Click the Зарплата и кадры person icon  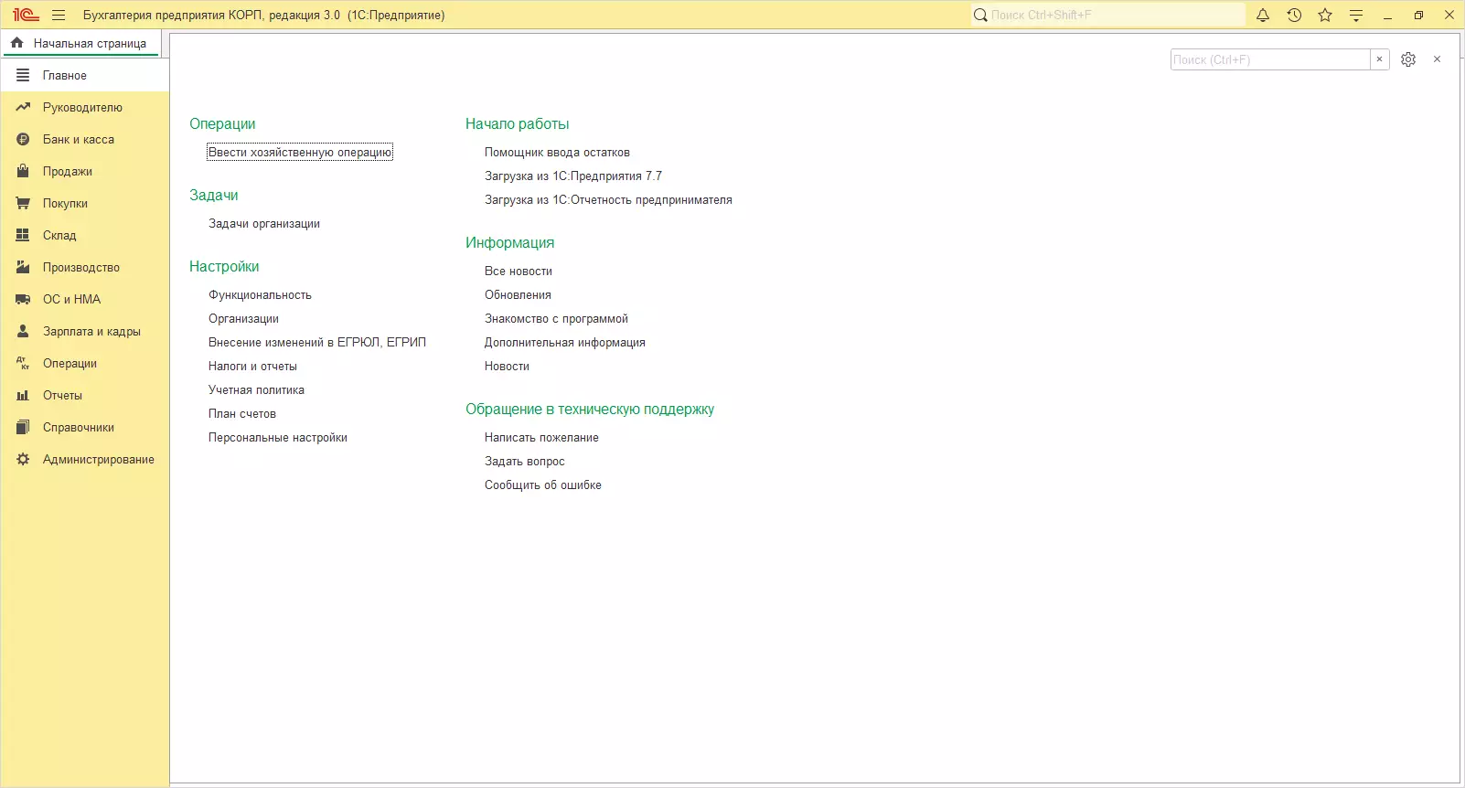(23, 331)
